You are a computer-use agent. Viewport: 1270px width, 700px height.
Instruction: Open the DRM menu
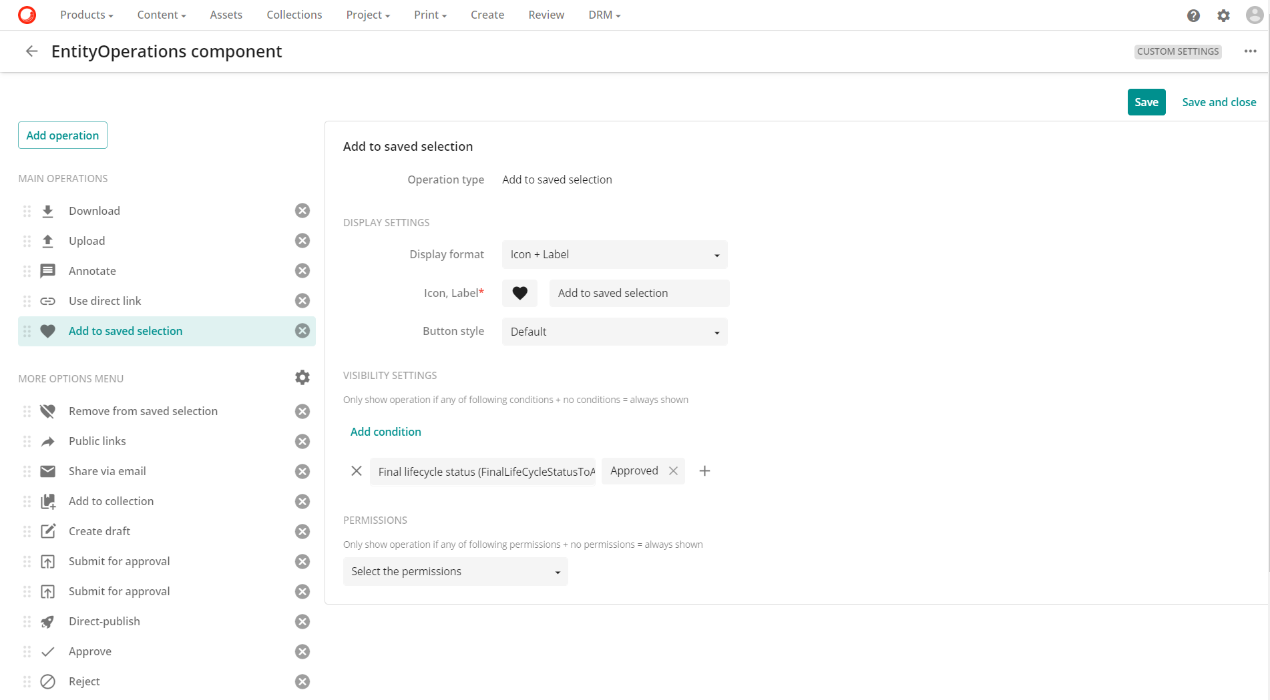tap(604, 15)
